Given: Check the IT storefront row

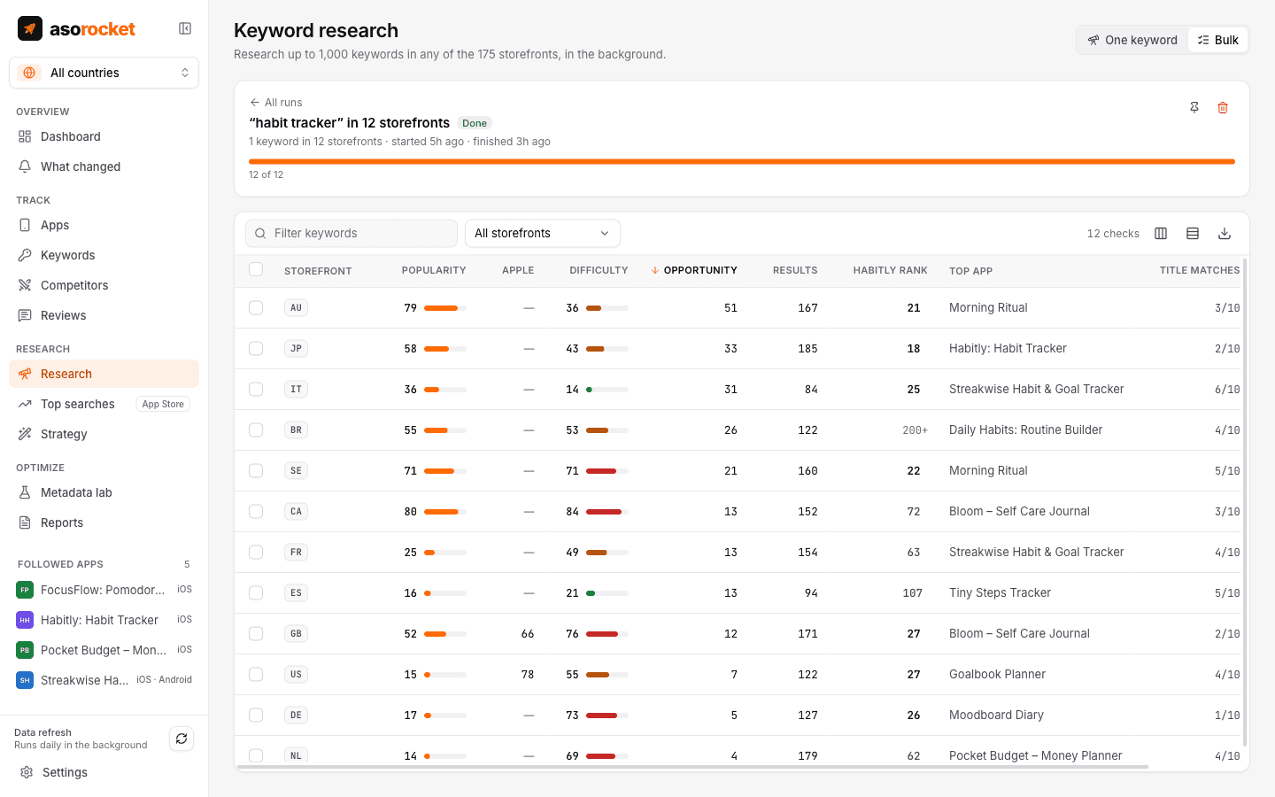Looking at the screenshot, I should coord(256,389).
